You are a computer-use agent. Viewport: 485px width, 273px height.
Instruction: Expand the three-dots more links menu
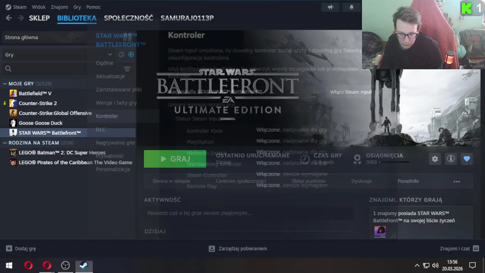(x=457, y=182)
